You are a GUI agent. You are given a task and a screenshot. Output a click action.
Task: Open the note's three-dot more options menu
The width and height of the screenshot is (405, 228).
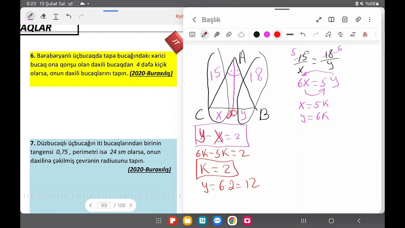click(370, 20)
